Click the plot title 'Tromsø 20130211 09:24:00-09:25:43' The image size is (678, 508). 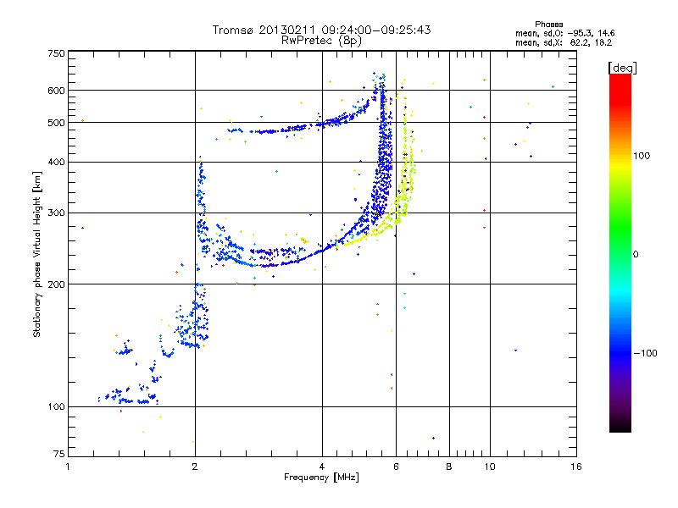coord(321,30)
